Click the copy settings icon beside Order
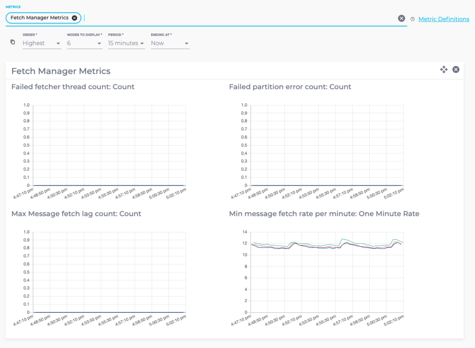The height and width of the screenshot is (348, 475). point(13,43)
